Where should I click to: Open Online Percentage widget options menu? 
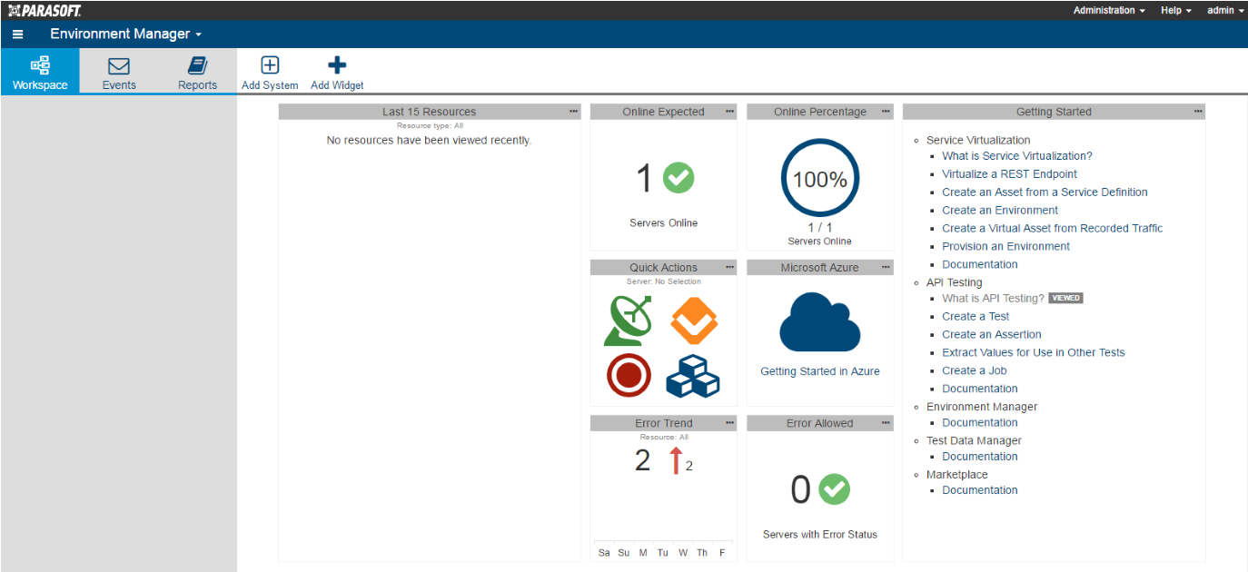[886, 112]
